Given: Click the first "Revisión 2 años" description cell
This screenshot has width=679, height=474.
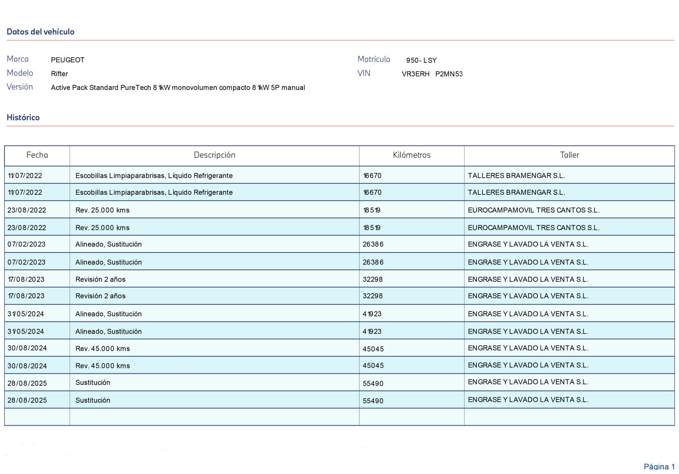Looking at the screenshot, I should 100,279.
